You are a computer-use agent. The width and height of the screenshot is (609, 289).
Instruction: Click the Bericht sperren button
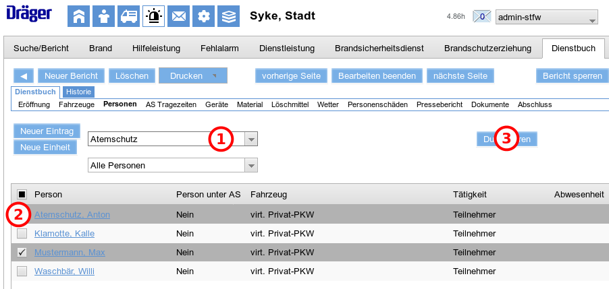572,76
